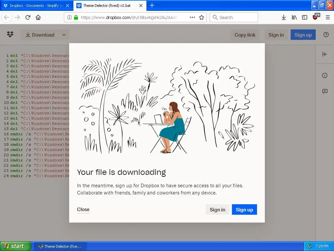This screenshot has width=334, height=251.
Task: Click the browser forward arrow
Action: (17, 17)
